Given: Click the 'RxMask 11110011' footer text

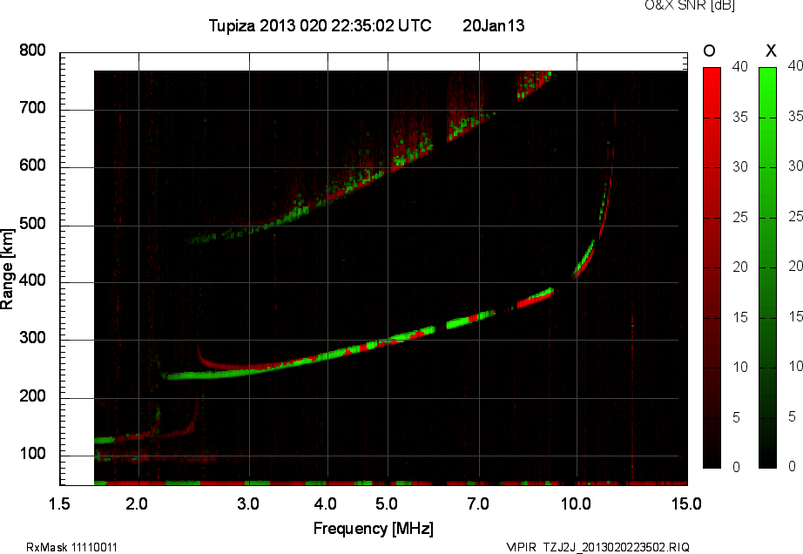Looking at the screenshot, I should 71,547.
